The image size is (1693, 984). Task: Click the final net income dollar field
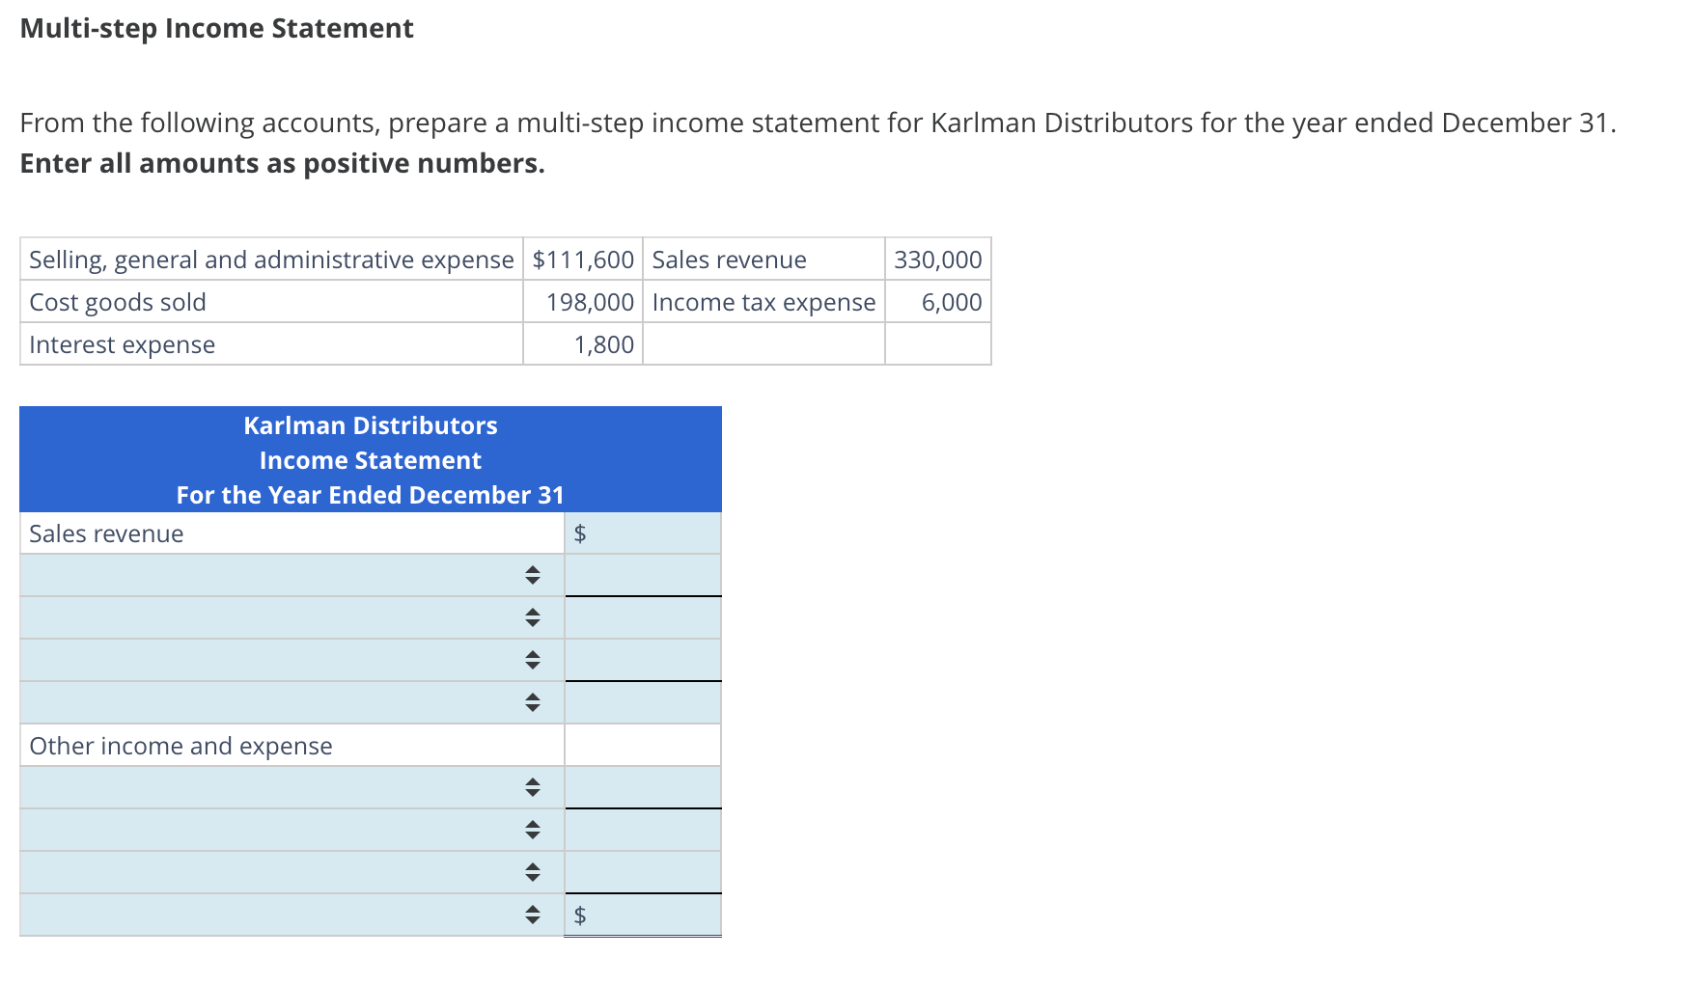click(642, 915)
